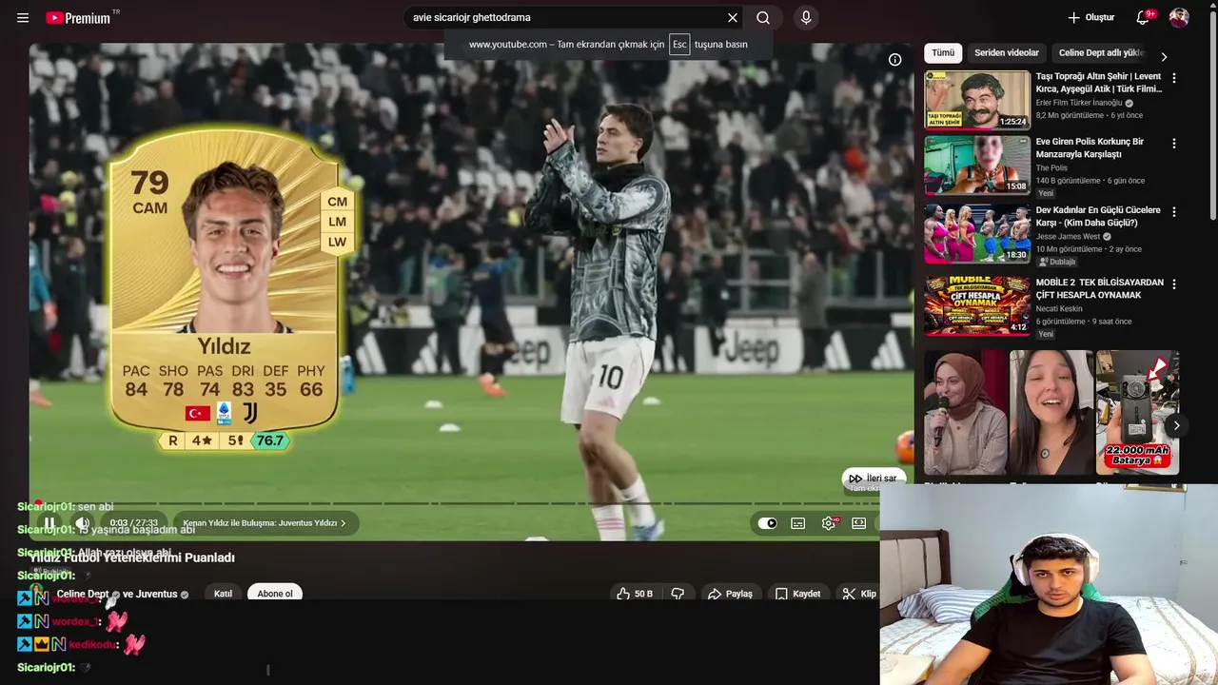Click the İleri sar fast-forward button
The width and height of the screenshot is (1218, 685).
[x=873, y=479]
